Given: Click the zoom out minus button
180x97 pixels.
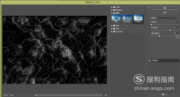Looking at the screenshot, I should [4, 95].
